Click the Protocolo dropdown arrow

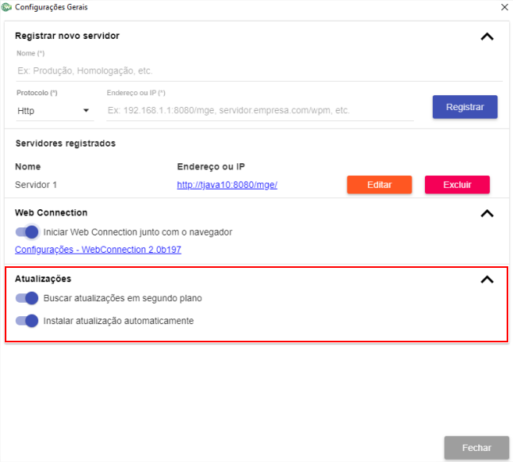point(86,110)
